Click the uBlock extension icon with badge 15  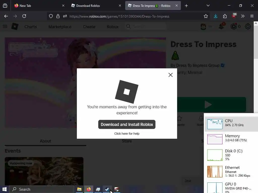[x=234, y=16]
